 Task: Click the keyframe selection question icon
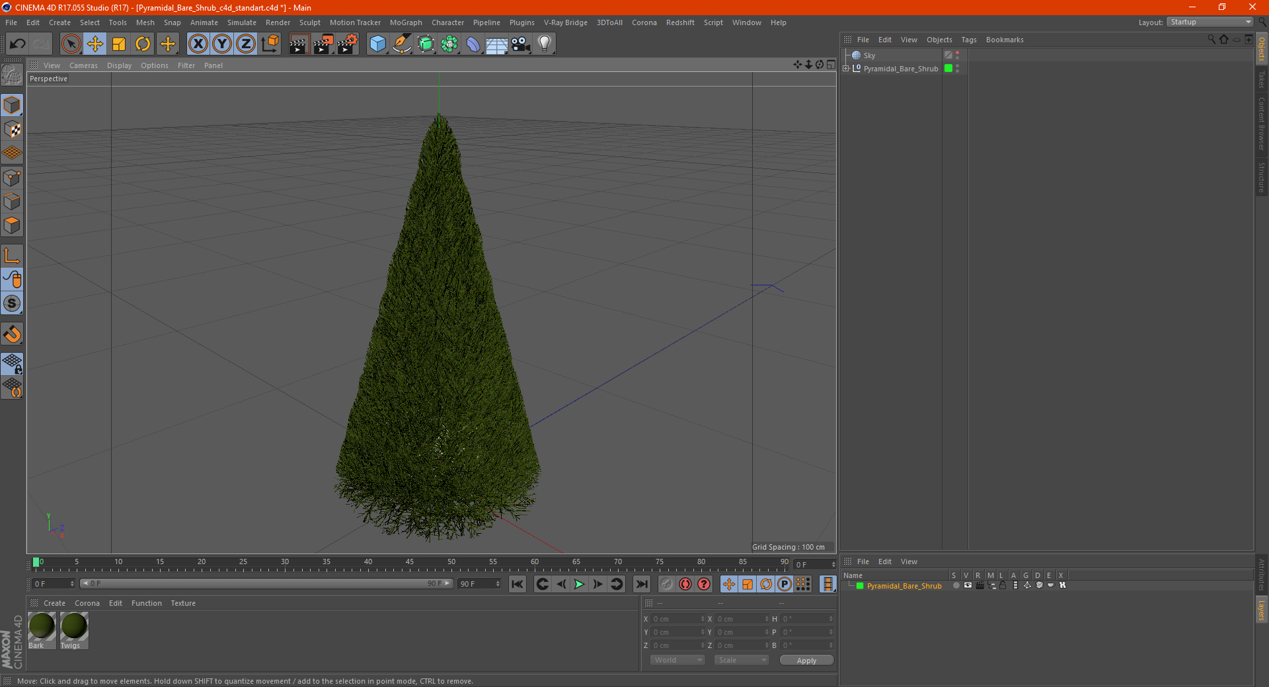pos(704,584)
